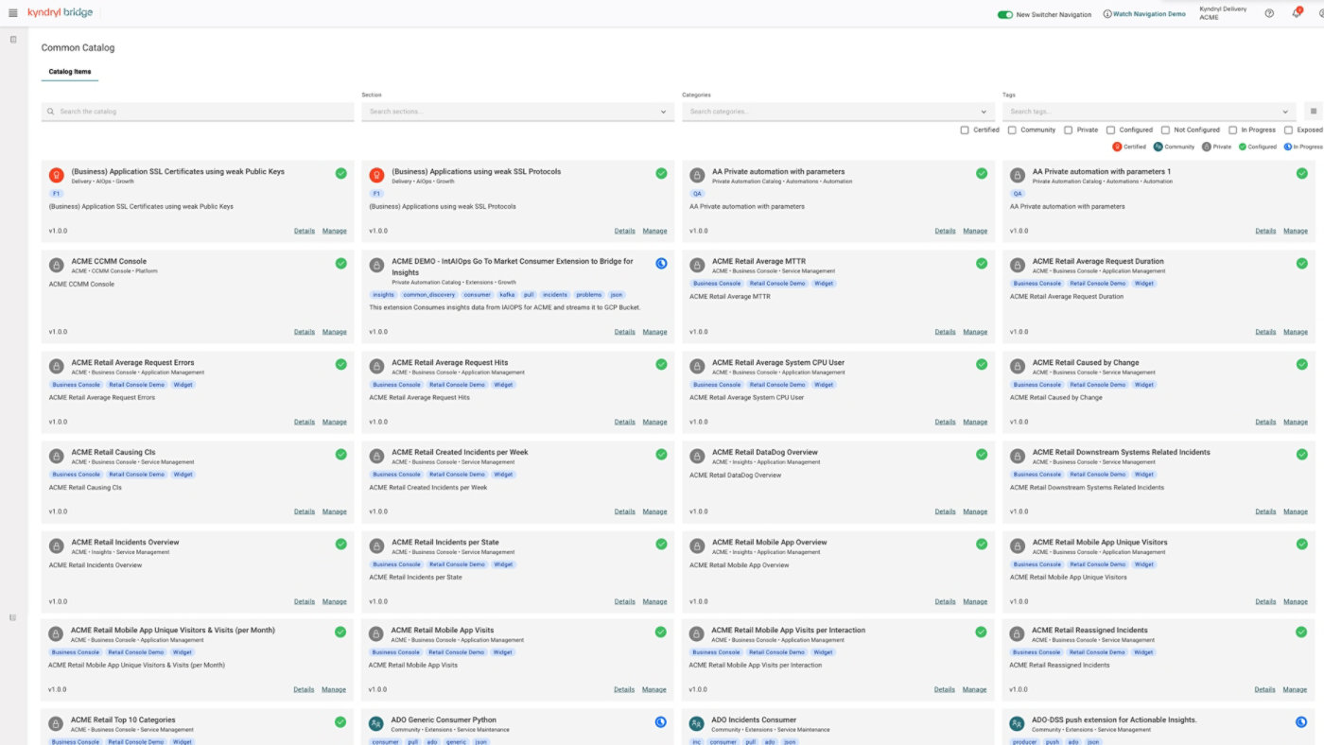
Task: Open the Categories search dropdown
Action: [x=838, y=112]
